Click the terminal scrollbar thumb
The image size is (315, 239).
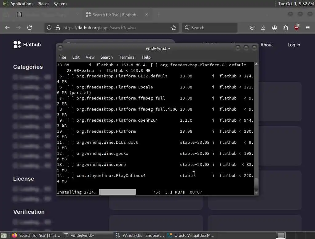[256, 184]
